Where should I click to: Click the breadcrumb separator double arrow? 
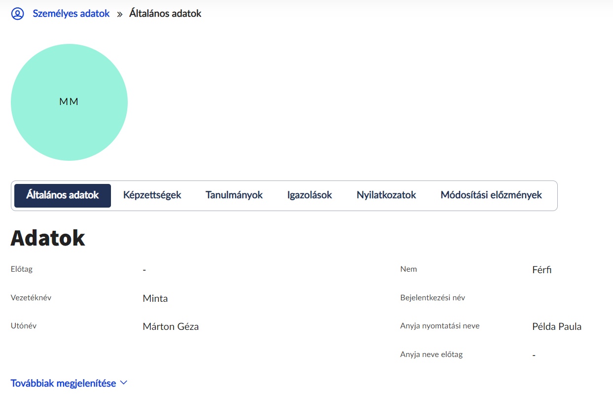[119, 14]
